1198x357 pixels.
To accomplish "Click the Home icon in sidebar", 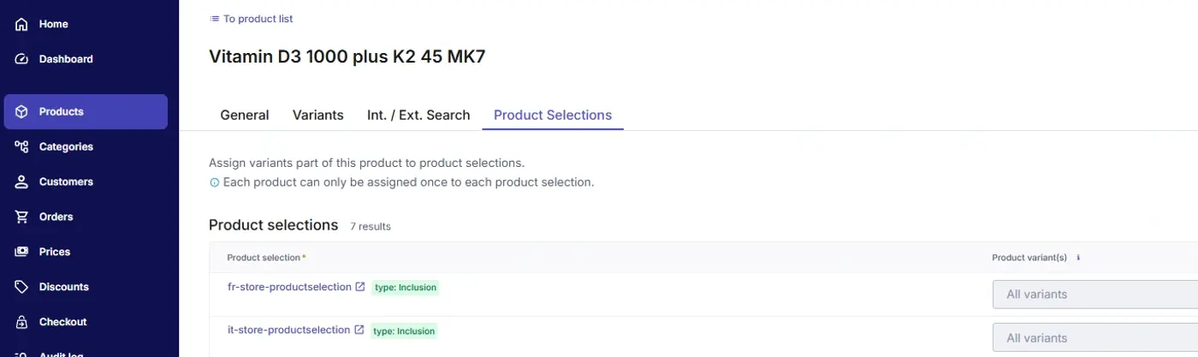I will (x=22, y=24).
